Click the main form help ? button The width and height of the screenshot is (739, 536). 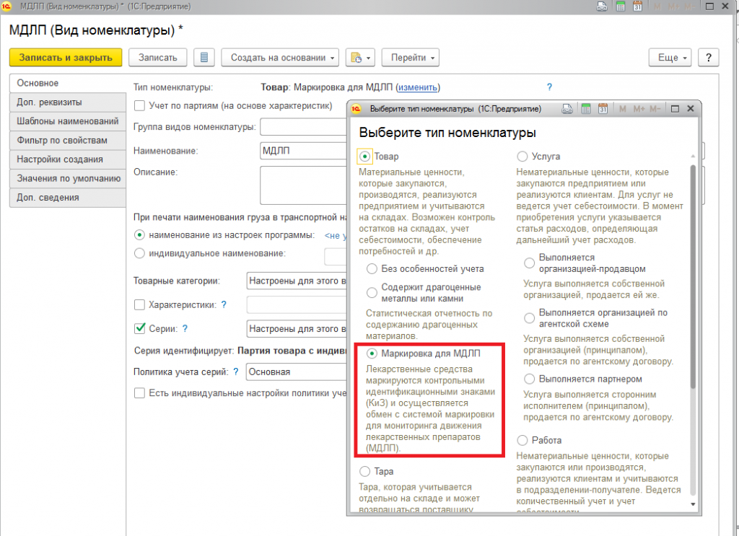tap(709, 58)
